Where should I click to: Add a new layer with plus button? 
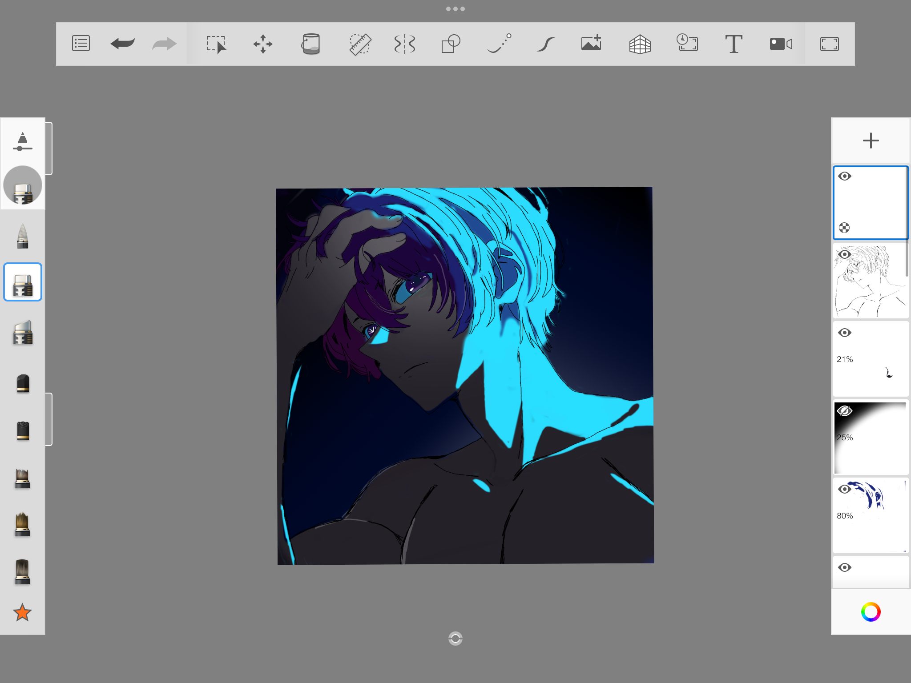coord(871,141)
